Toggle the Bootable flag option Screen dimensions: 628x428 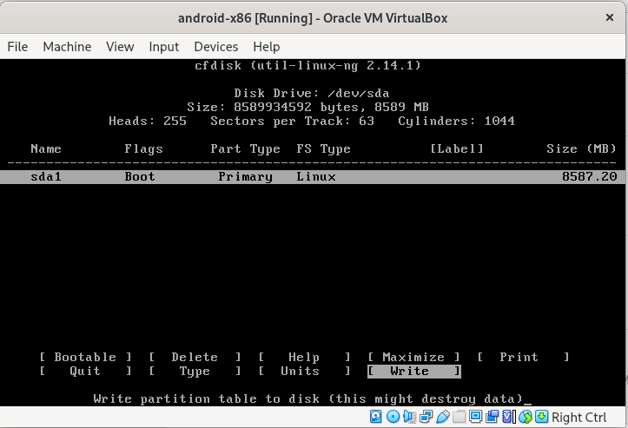point(85,357)
